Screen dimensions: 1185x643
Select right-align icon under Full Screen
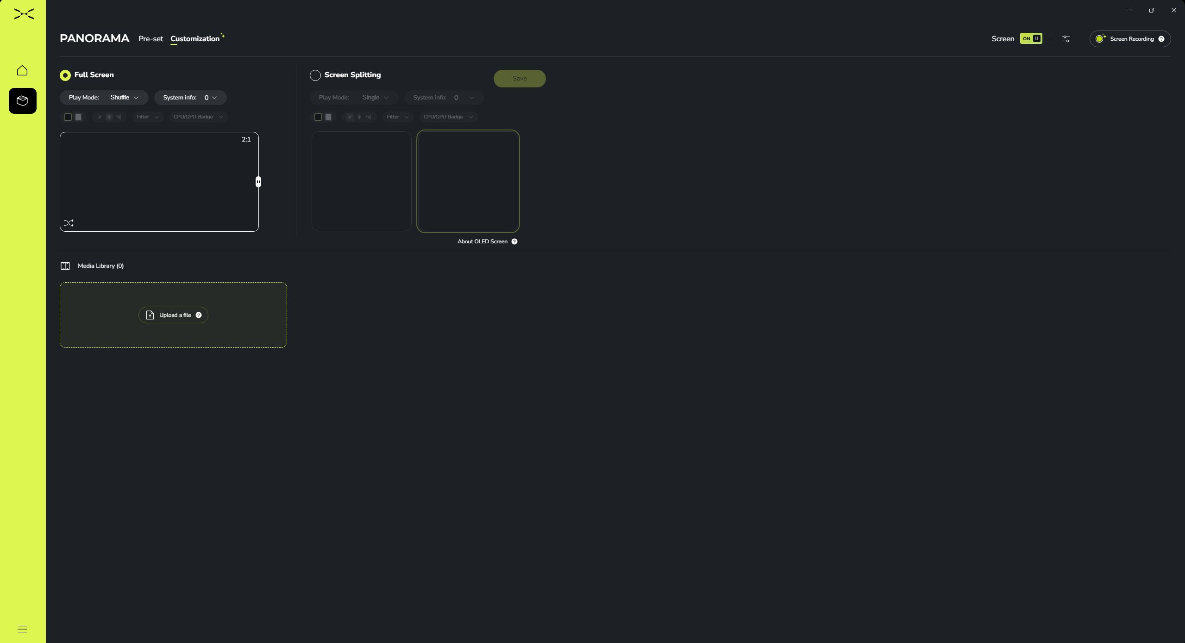point(119,117)
